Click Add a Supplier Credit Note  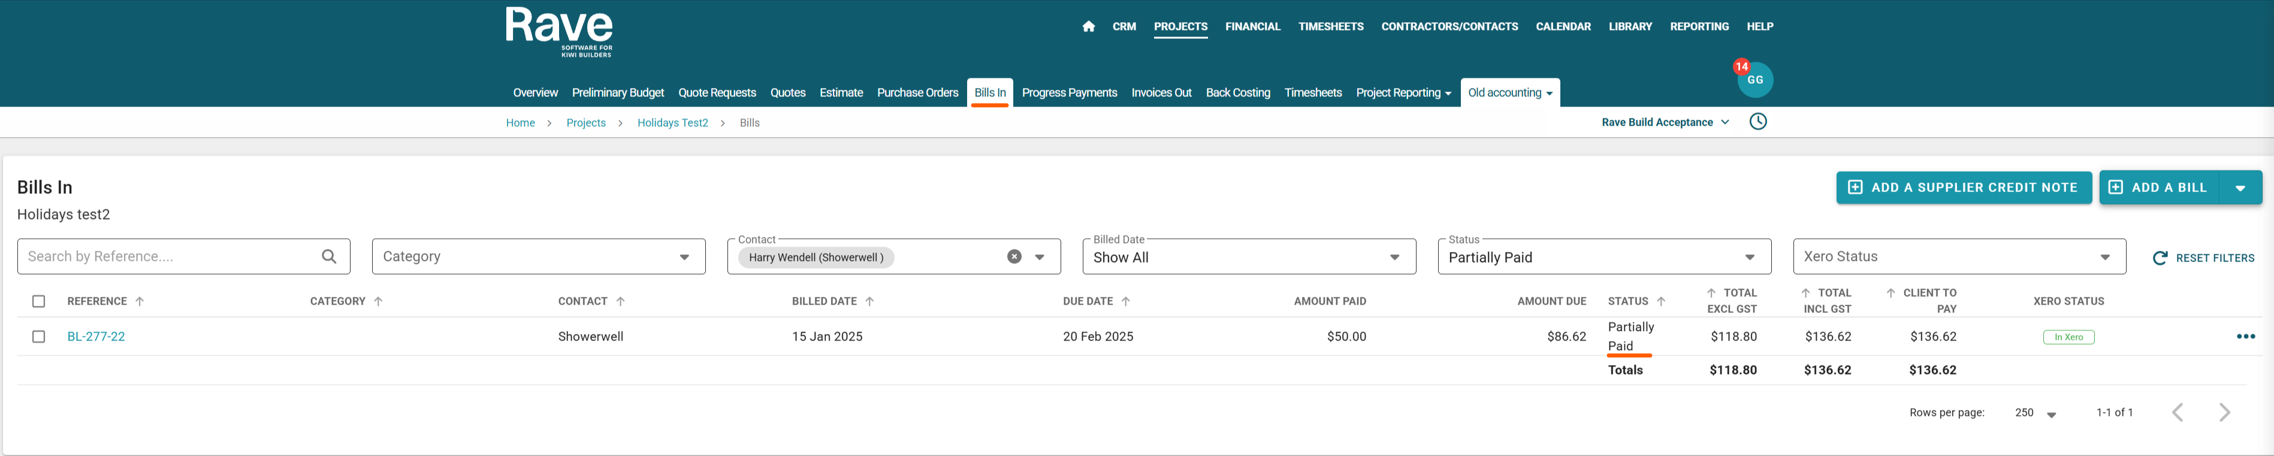pyautogui.click(x=1963, y=188)
